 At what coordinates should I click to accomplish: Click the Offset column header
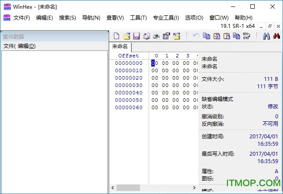pos(129,56)
